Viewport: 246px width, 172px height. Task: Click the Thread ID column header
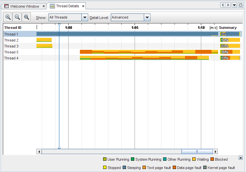click(x=13, y=28)
